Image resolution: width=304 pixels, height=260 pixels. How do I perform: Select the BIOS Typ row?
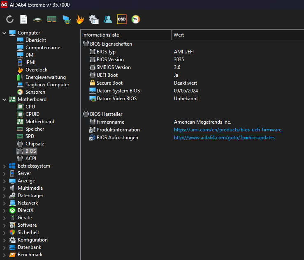click(x=106, y=52)
